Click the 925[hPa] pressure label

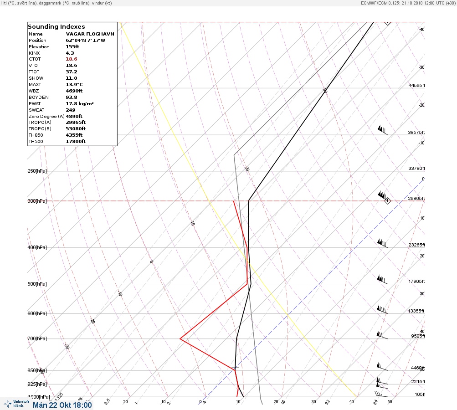[37, 384]
